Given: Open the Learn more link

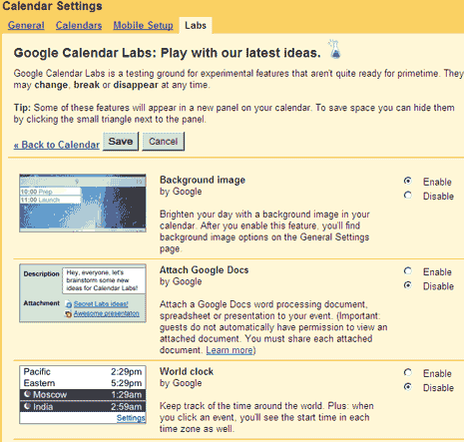Looking at the screenshot, I should 230,350.
